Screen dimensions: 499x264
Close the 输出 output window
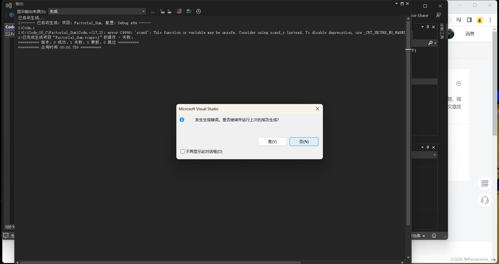pyautogui.click(x=407, y=4)
